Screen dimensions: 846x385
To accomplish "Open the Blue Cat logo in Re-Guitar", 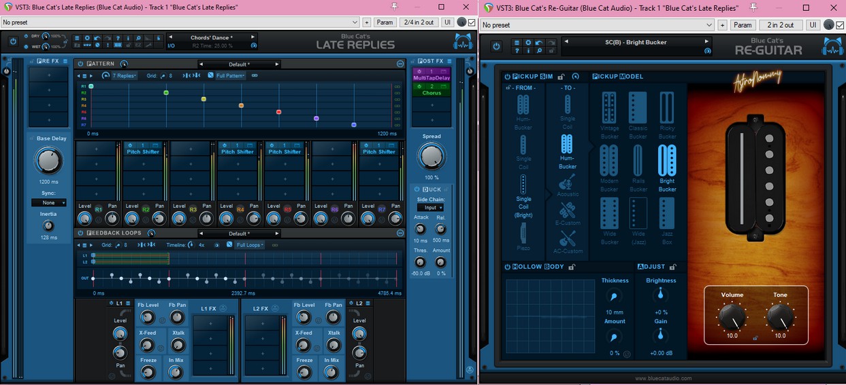I will (832, 46).
